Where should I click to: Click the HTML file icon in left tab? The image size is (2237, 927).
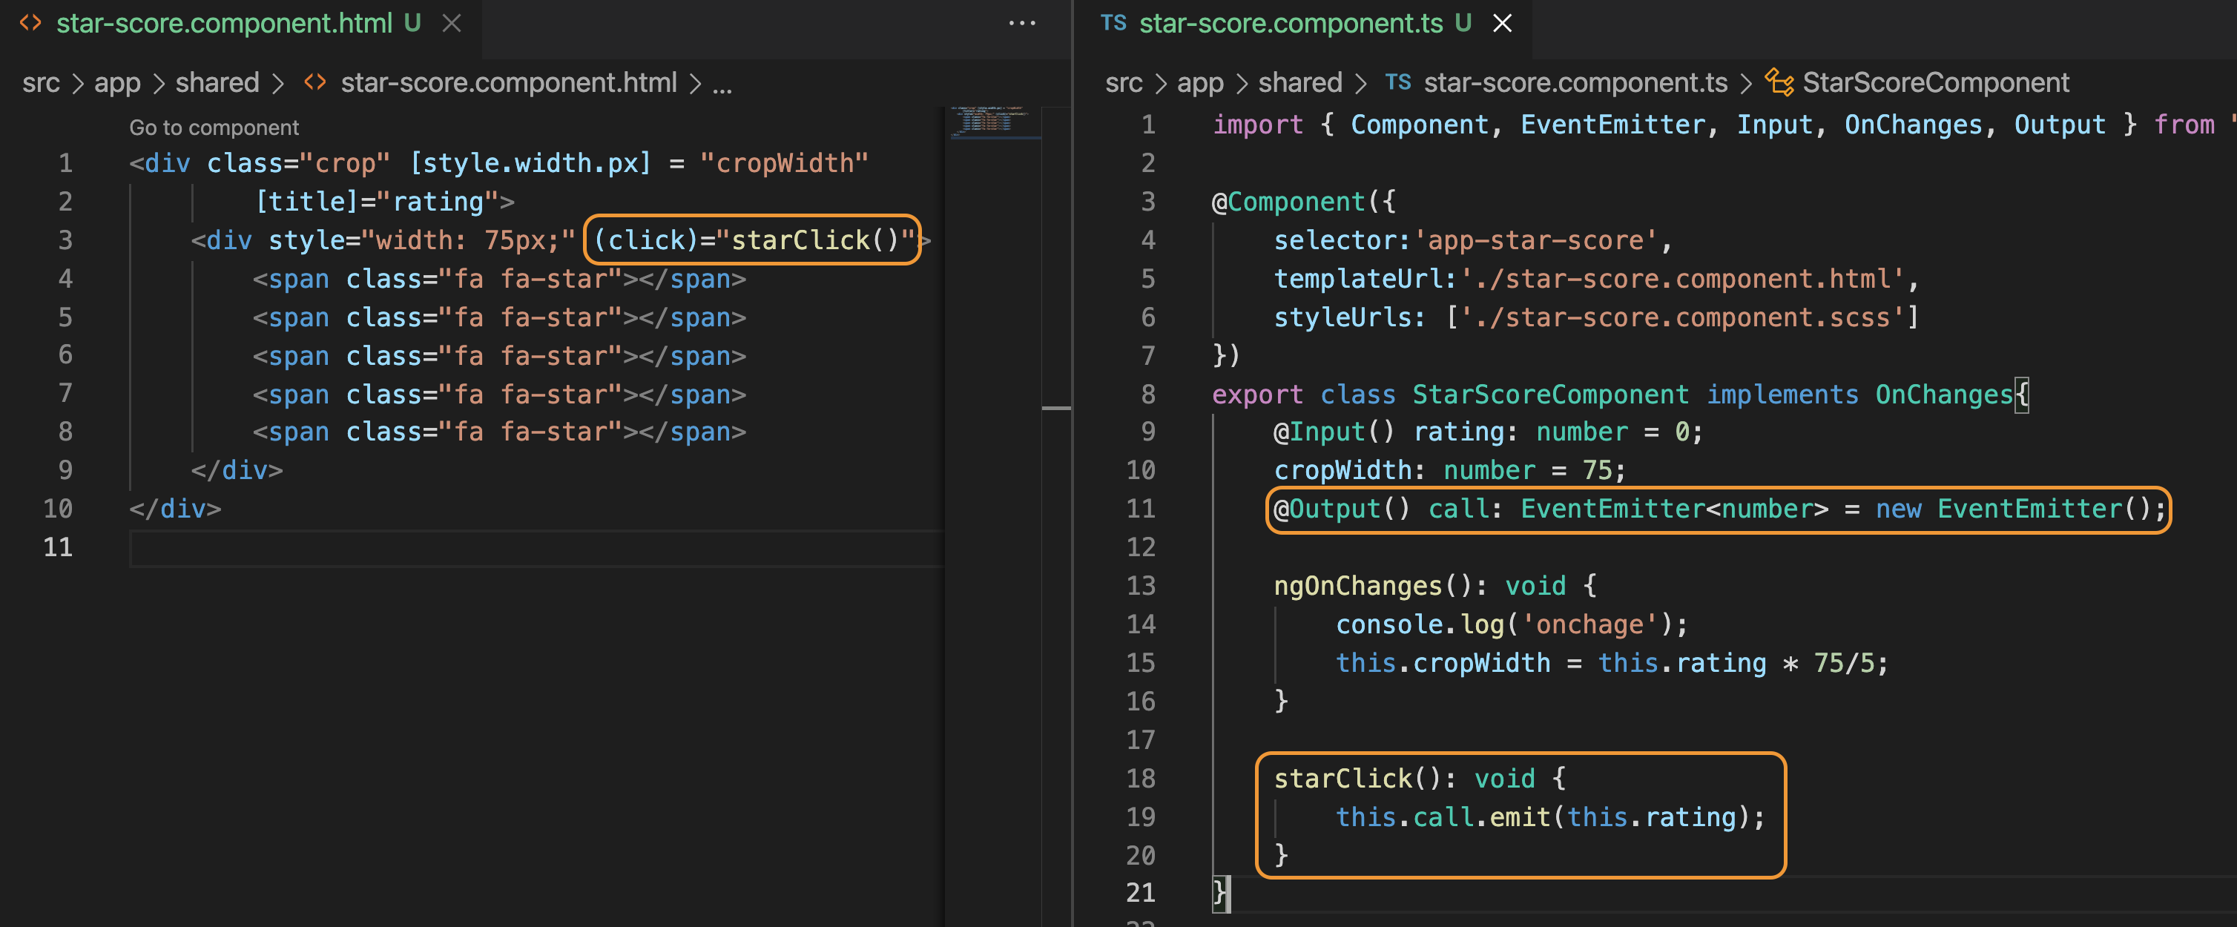click(x=30, y=24)
